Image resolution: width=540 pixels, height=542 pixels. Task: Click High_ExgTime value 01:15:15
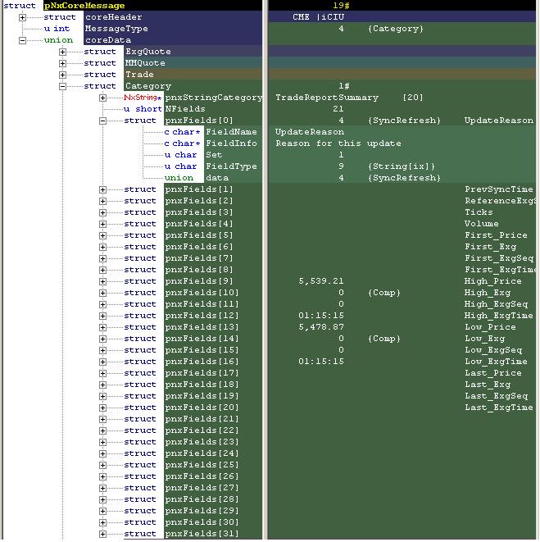tap(321, 316)
